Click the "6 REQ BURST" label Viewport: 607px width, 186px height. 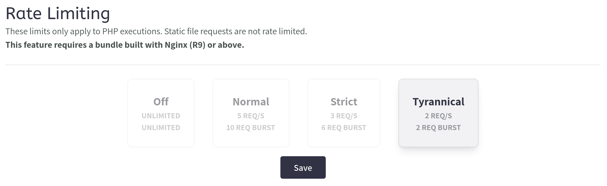point(344,128)
